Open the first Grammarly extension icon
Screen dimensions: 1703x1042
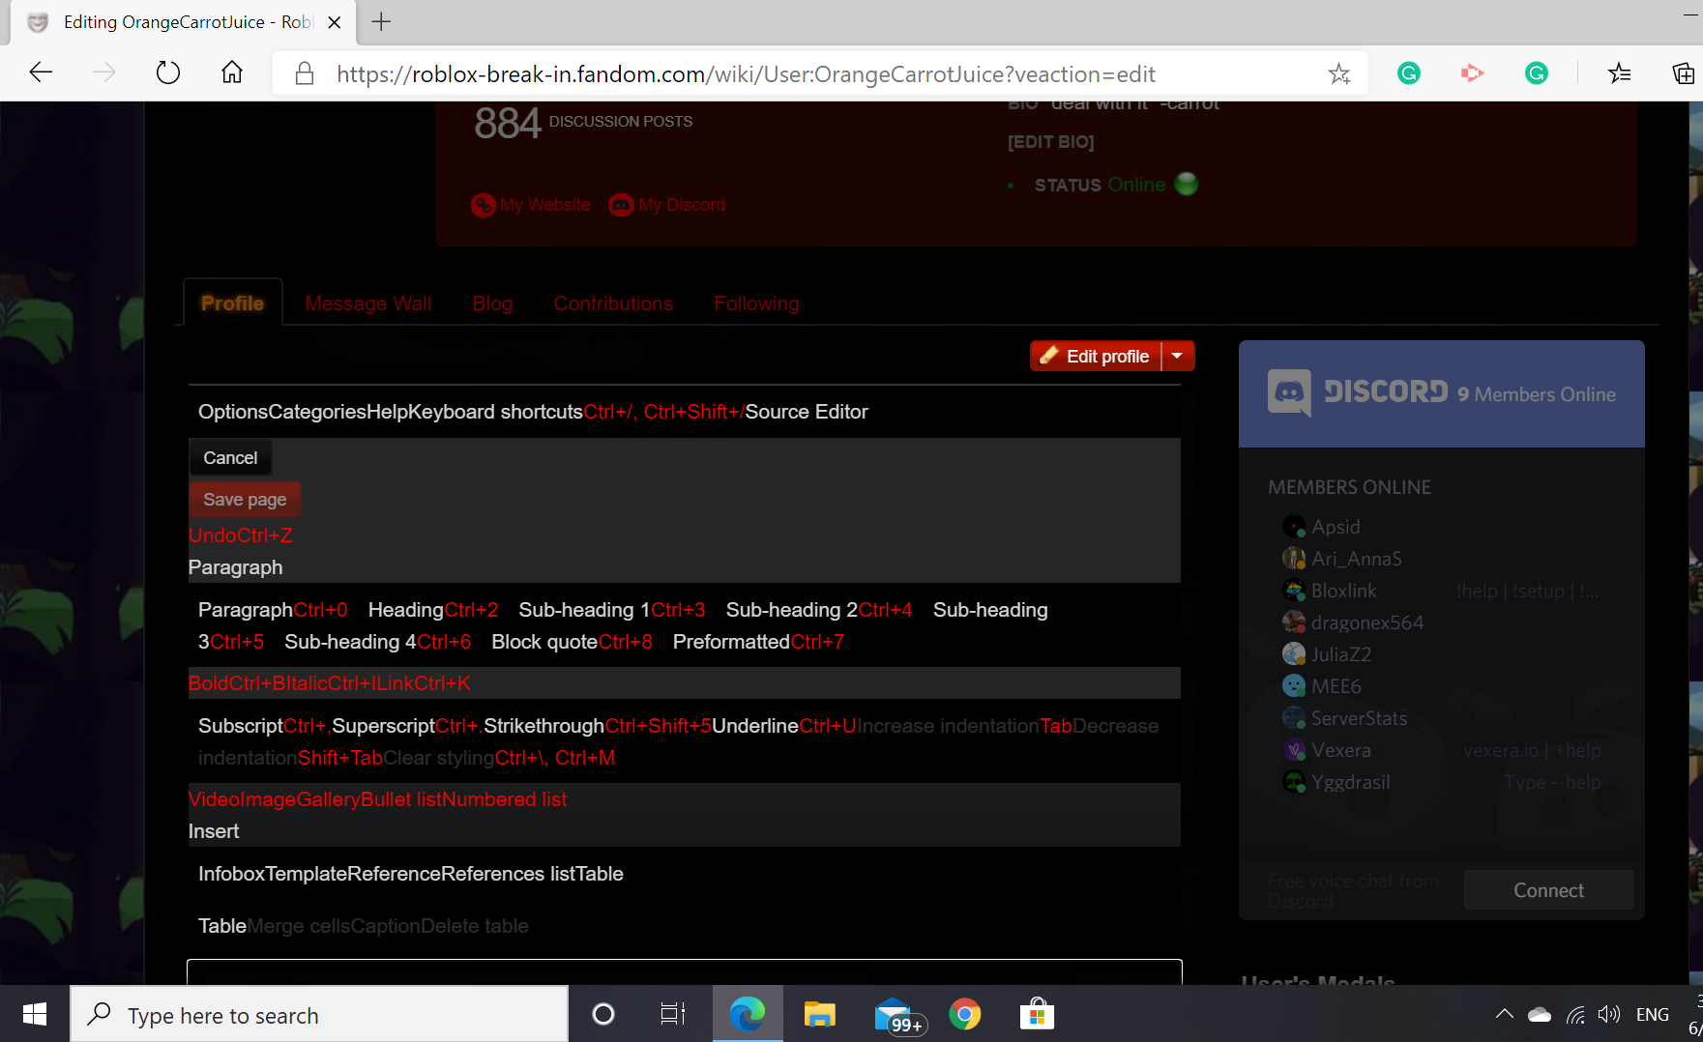(1409, 72)
